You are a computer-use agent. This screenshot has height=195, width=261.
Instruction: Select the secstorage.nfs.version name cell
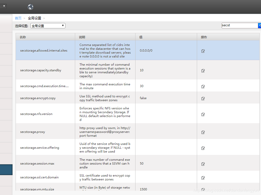click(x=36, y=114)
